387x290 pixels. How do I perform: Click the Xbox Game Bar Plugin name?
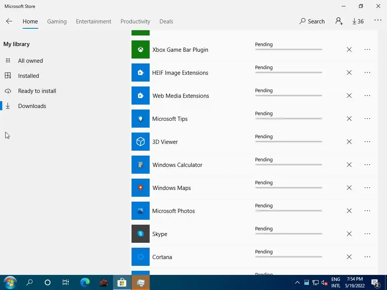180,49
